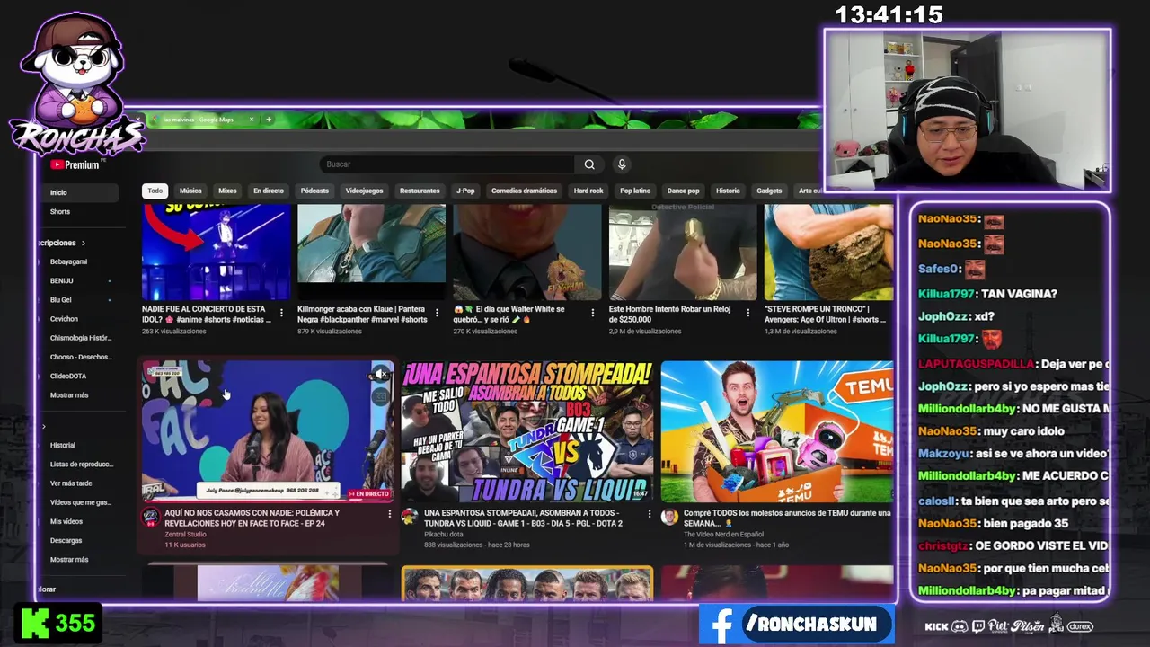Open a new browser tab with plus button
Image resolution: width=1150 pixels, height=647 pixels.
(x=268, y=120)
